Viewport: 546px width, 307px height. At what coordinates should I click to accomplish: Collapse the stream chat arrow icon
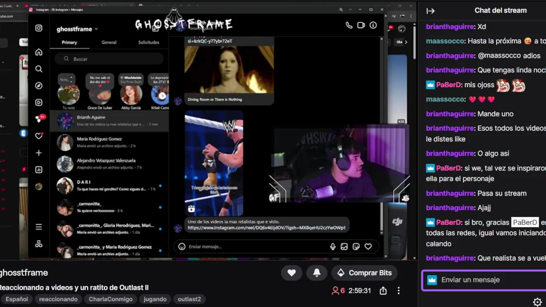pyautogui.click(x=431, y=11)
